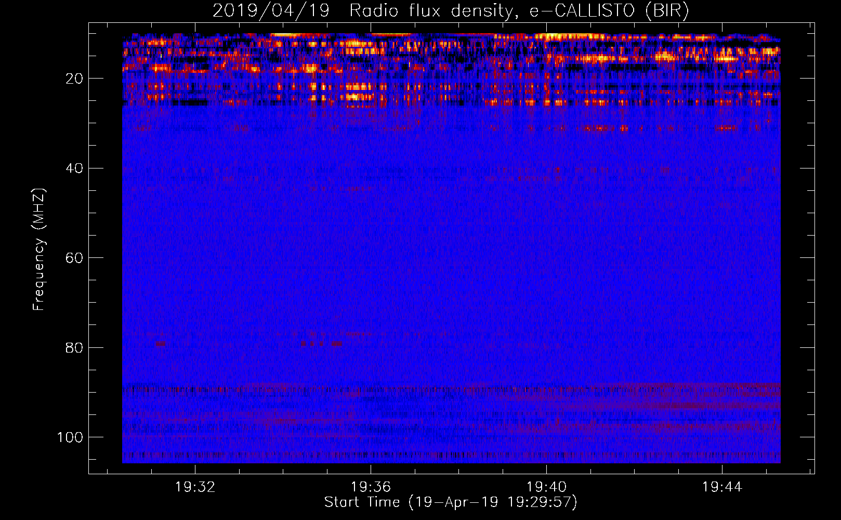Click the 19:32 time tick label
The height and width of the screenshot is (520, 841).
point(195,487)
